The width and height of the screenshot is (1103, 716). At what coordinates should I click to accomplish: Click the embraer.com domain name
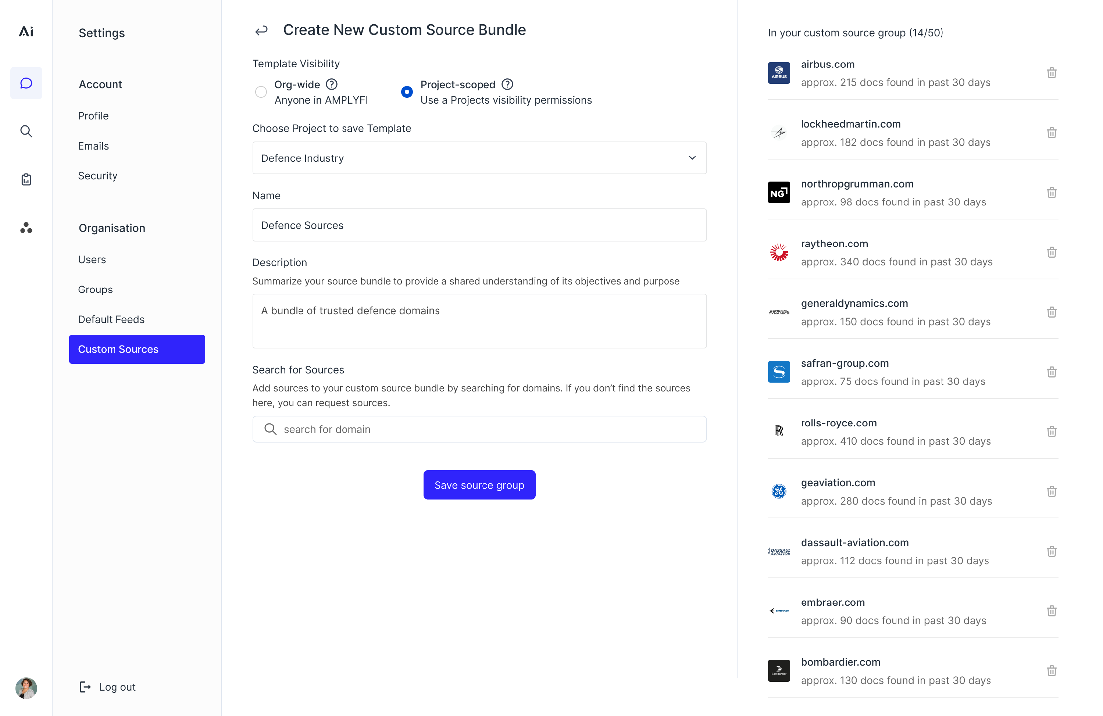tap(833, 602)
